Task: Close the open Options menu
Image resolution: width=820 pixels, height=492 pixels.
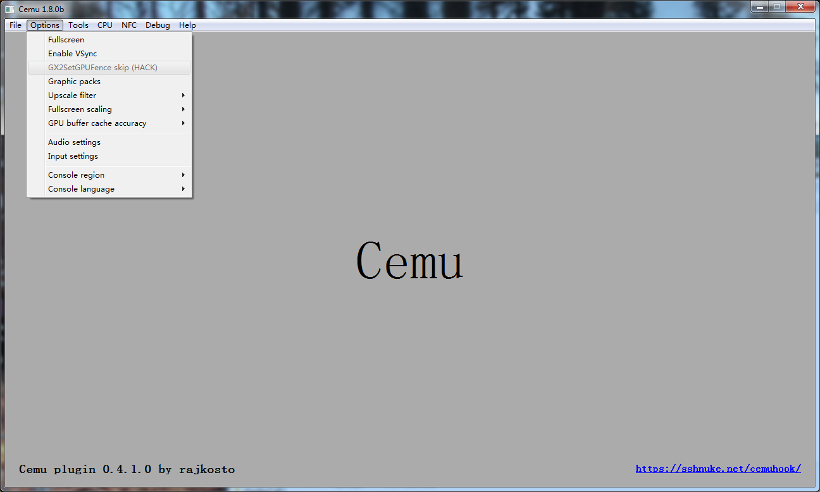Action: point(45,25)
